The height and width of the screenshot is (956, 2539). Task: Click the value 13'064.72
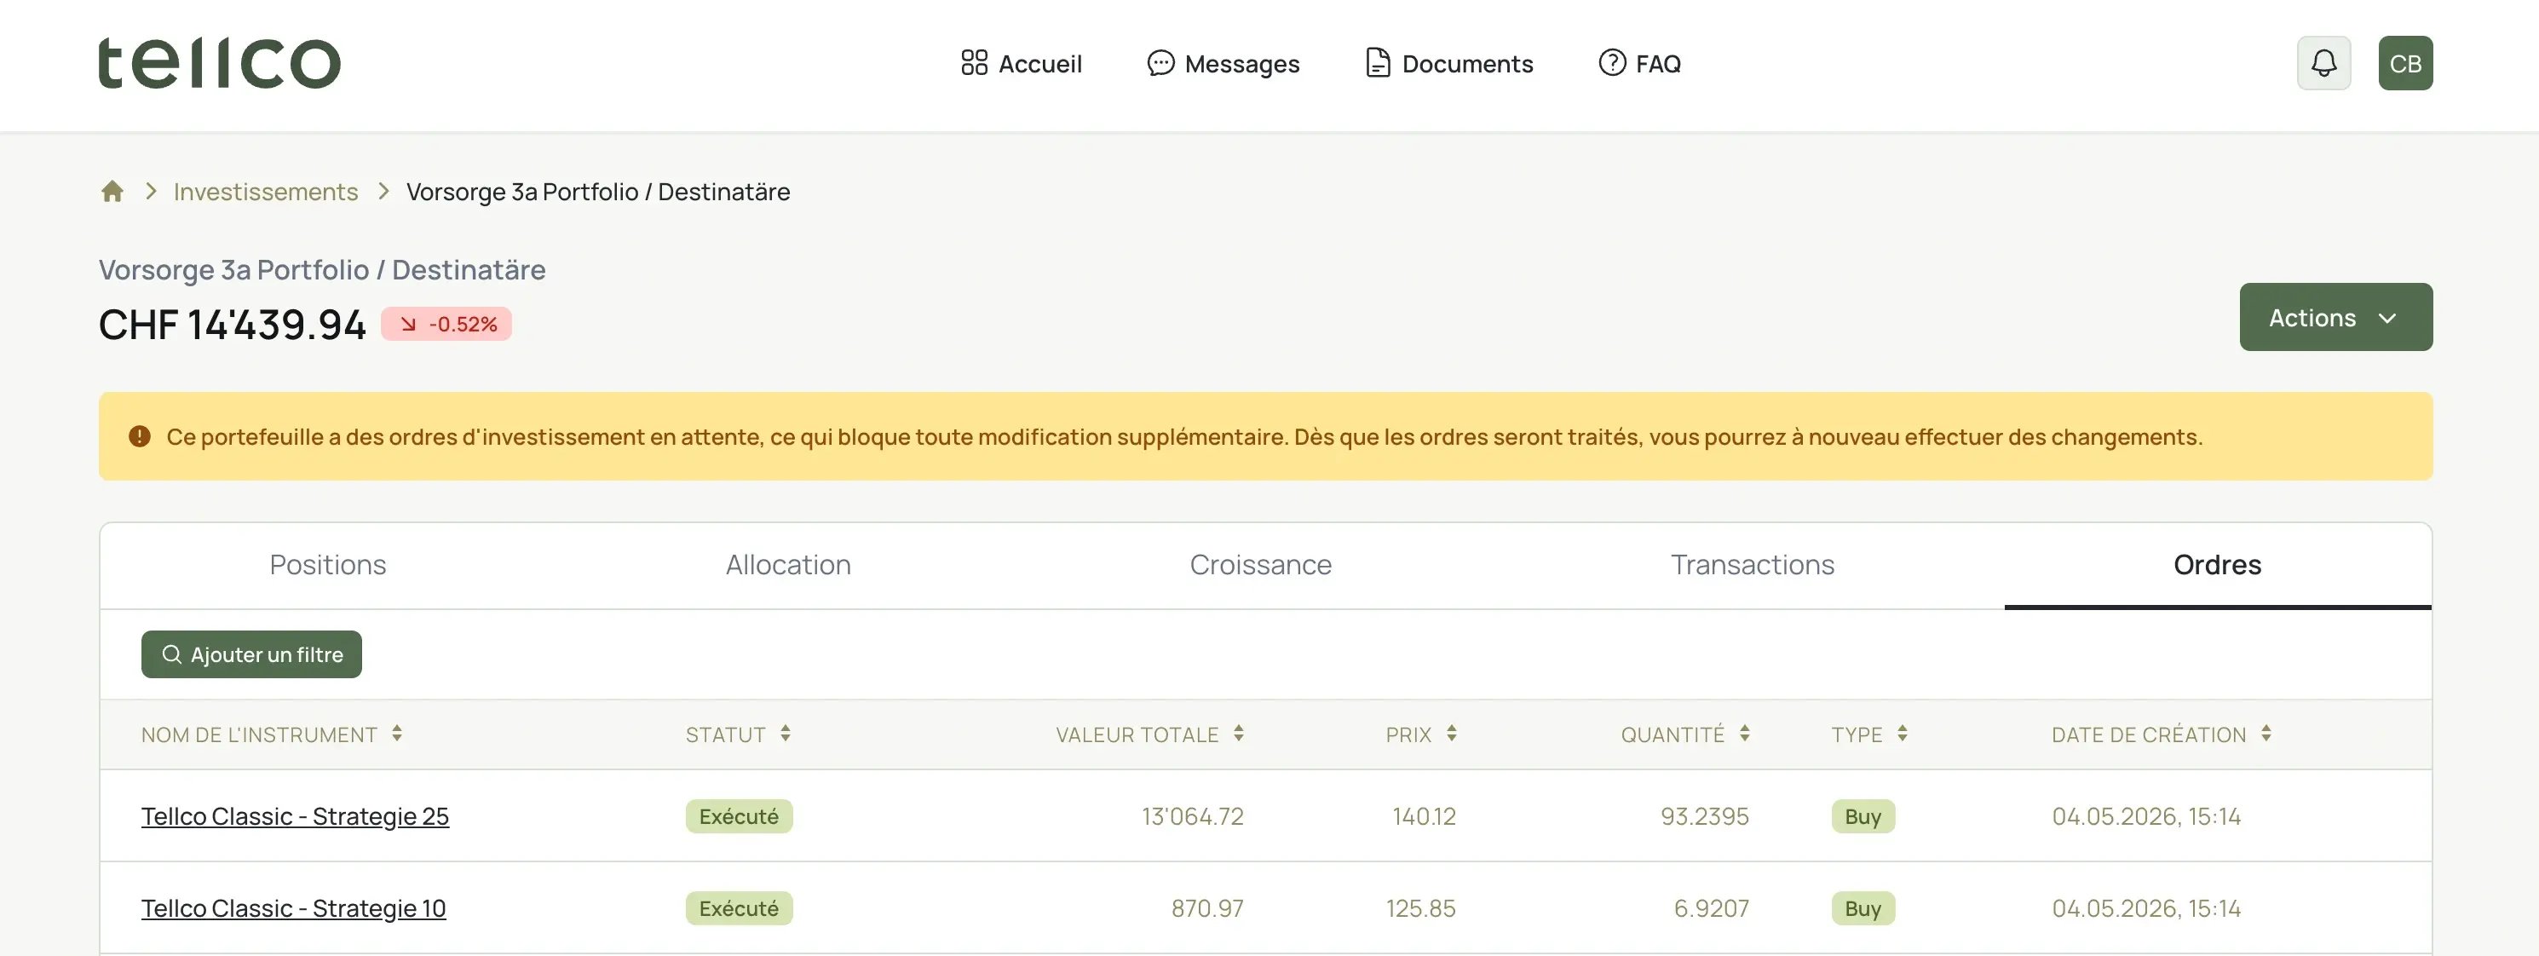point(1193,816)
